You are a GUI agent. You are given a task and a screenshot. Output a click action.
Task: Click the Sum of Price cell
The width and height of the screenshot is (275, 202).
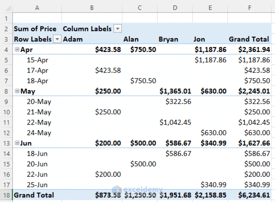coord(35,29)
